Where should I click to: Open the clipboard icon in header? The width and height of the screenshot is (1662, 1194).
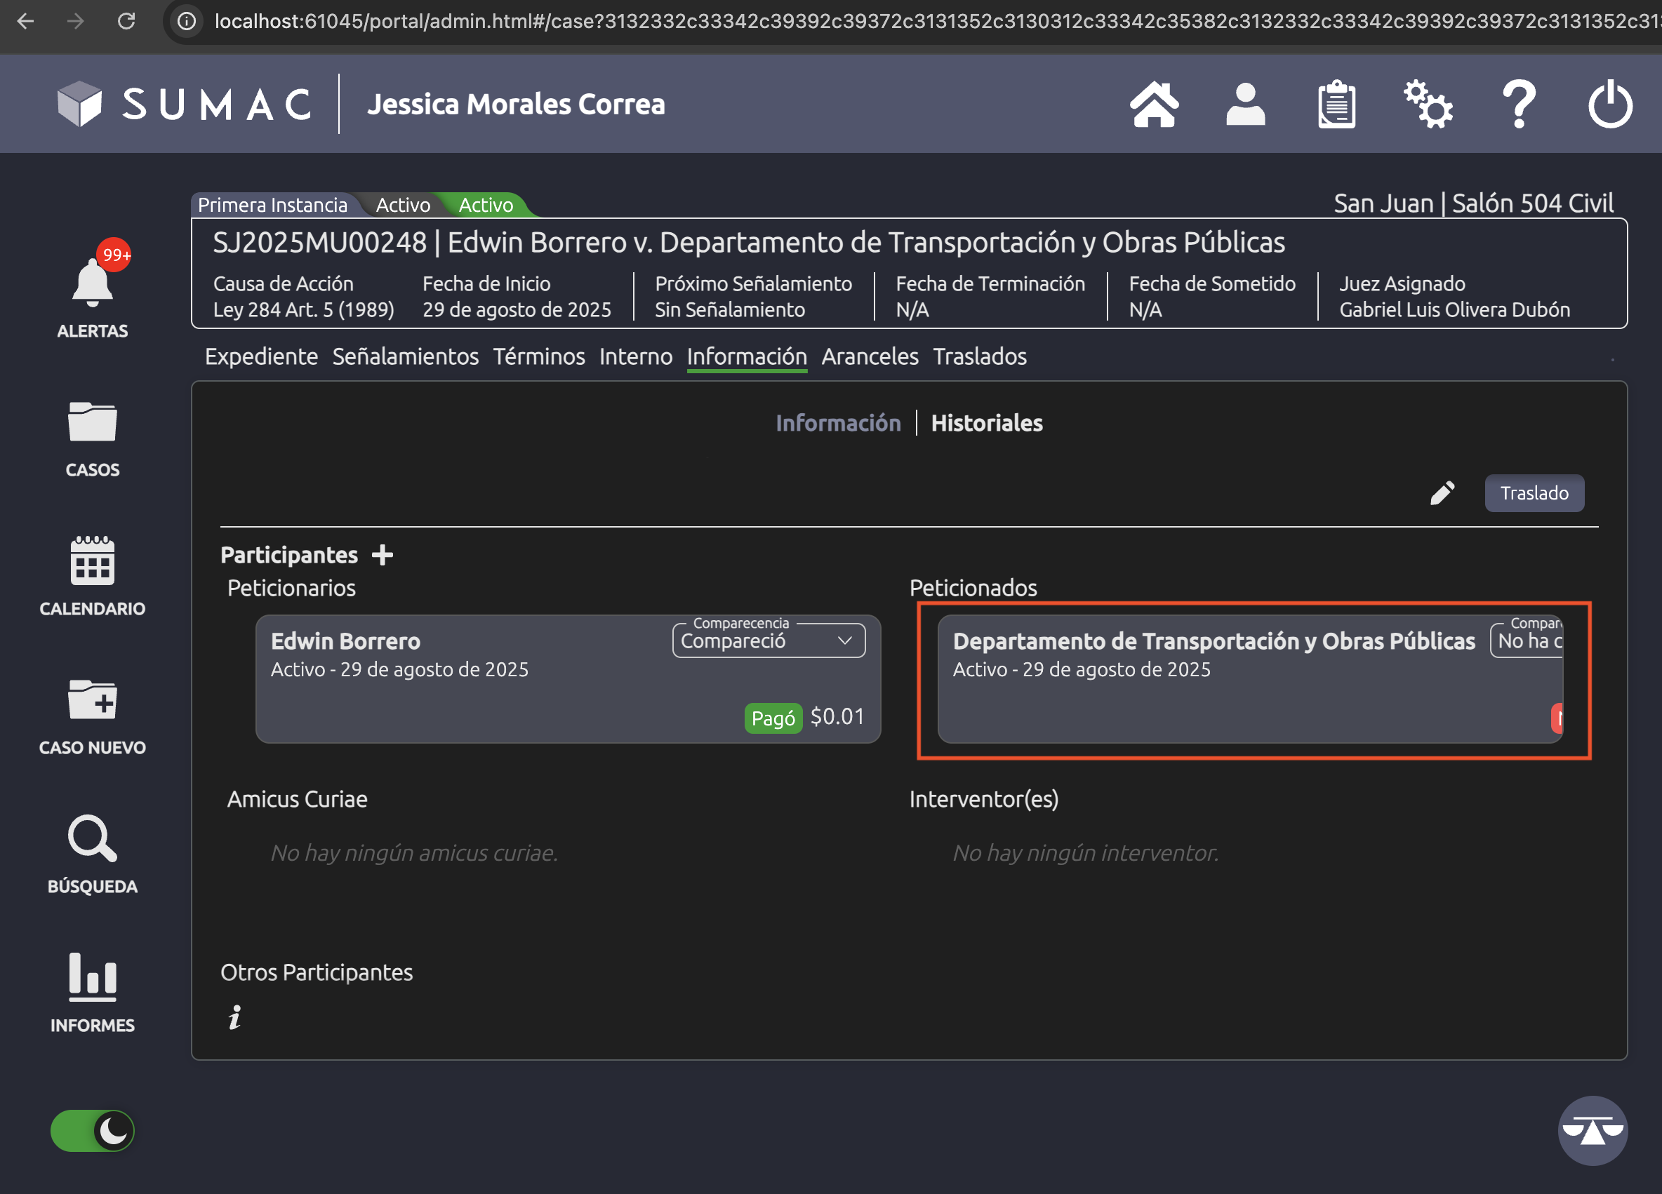[x=1336, y=104]
